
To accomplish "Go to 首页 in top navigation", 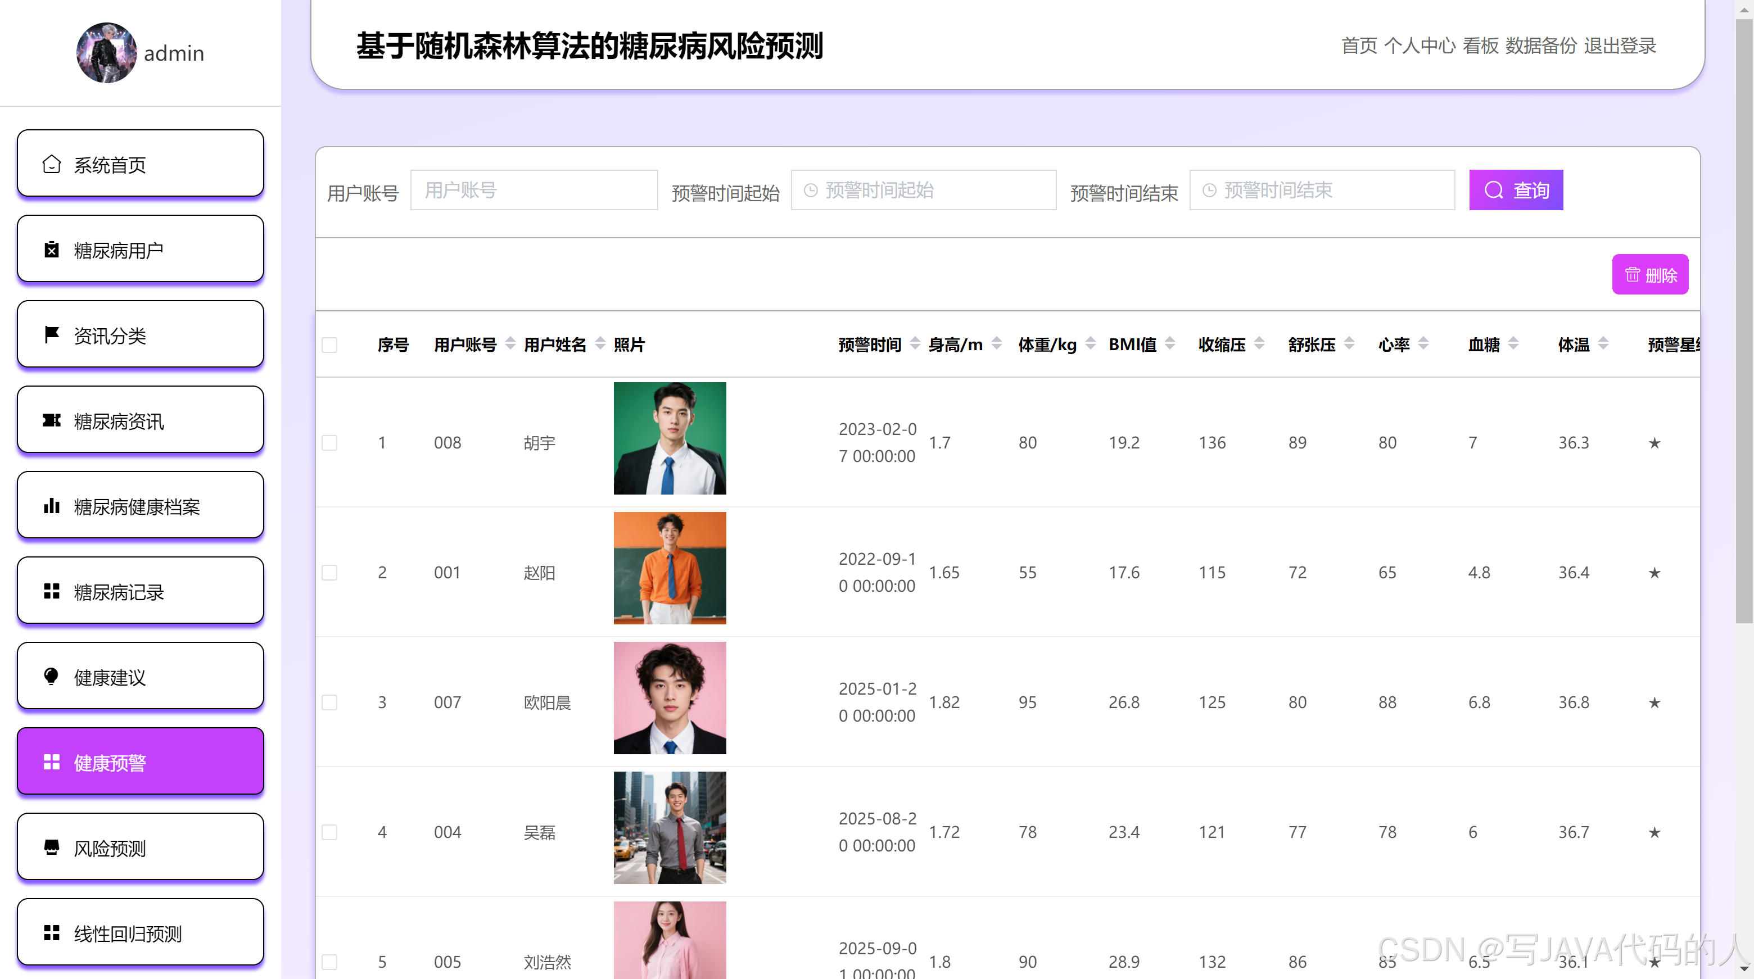I will point(1359,46).
